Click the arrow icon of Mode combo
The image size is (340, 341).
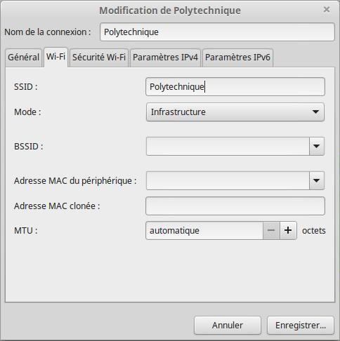[x=315, y=112]
